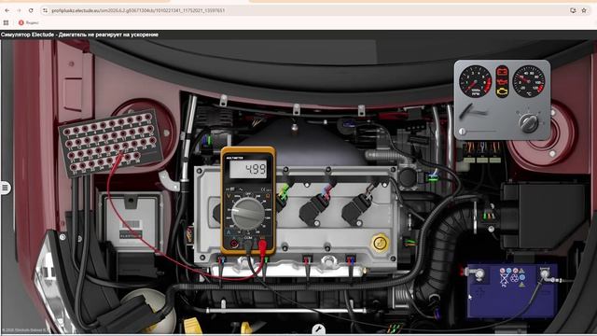This screenshot has height=336, width=597.
Task: Open the side menu hamburger button
Action: click(x=5, y=188)
